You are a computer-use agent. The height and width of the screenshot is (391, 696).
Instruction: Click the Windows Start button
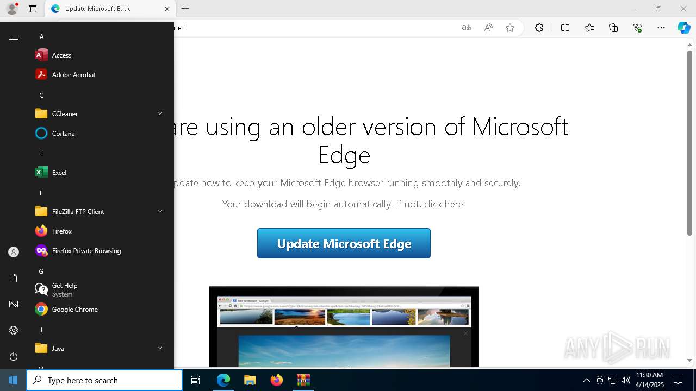click(13, 380)
